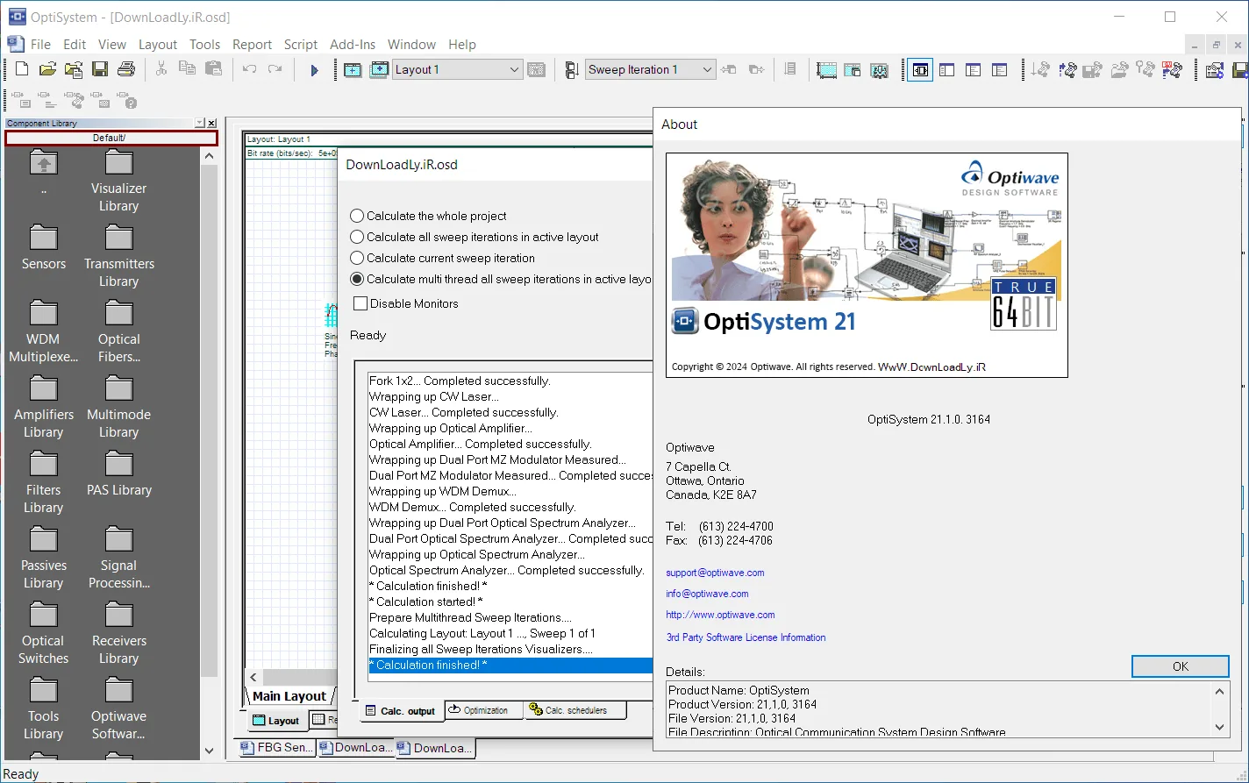1249x783 pixels.
Task: Open the Visualizer Library folder
Action: [118, 182]
